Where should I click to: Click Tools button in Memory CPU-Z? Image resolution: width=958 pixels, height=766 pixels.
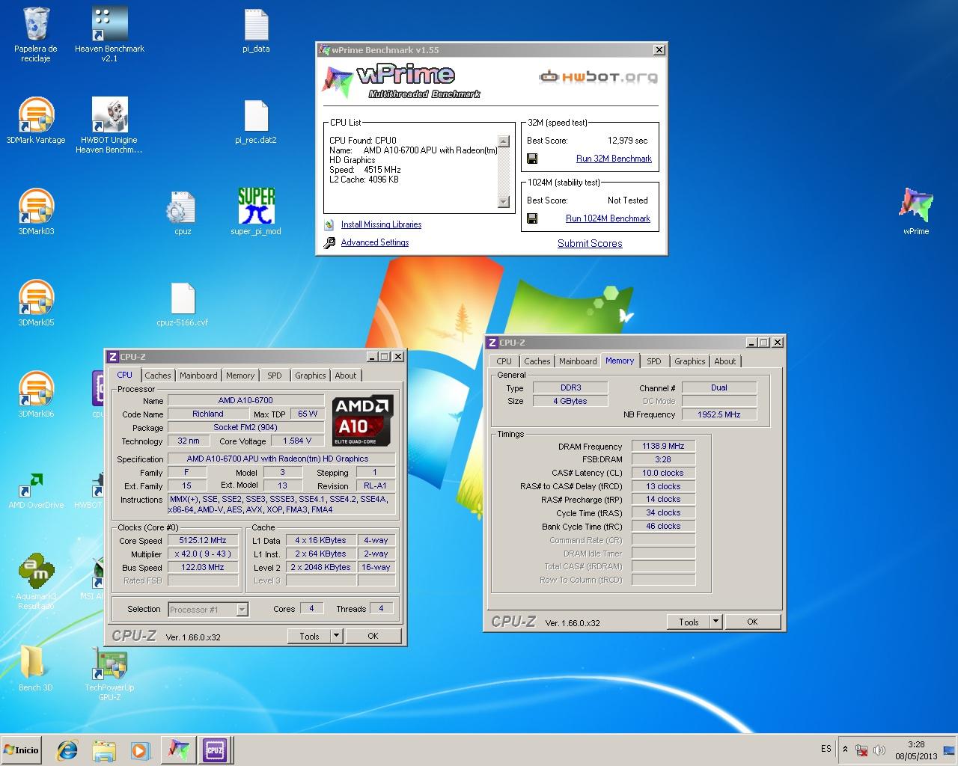pos(689,622)
